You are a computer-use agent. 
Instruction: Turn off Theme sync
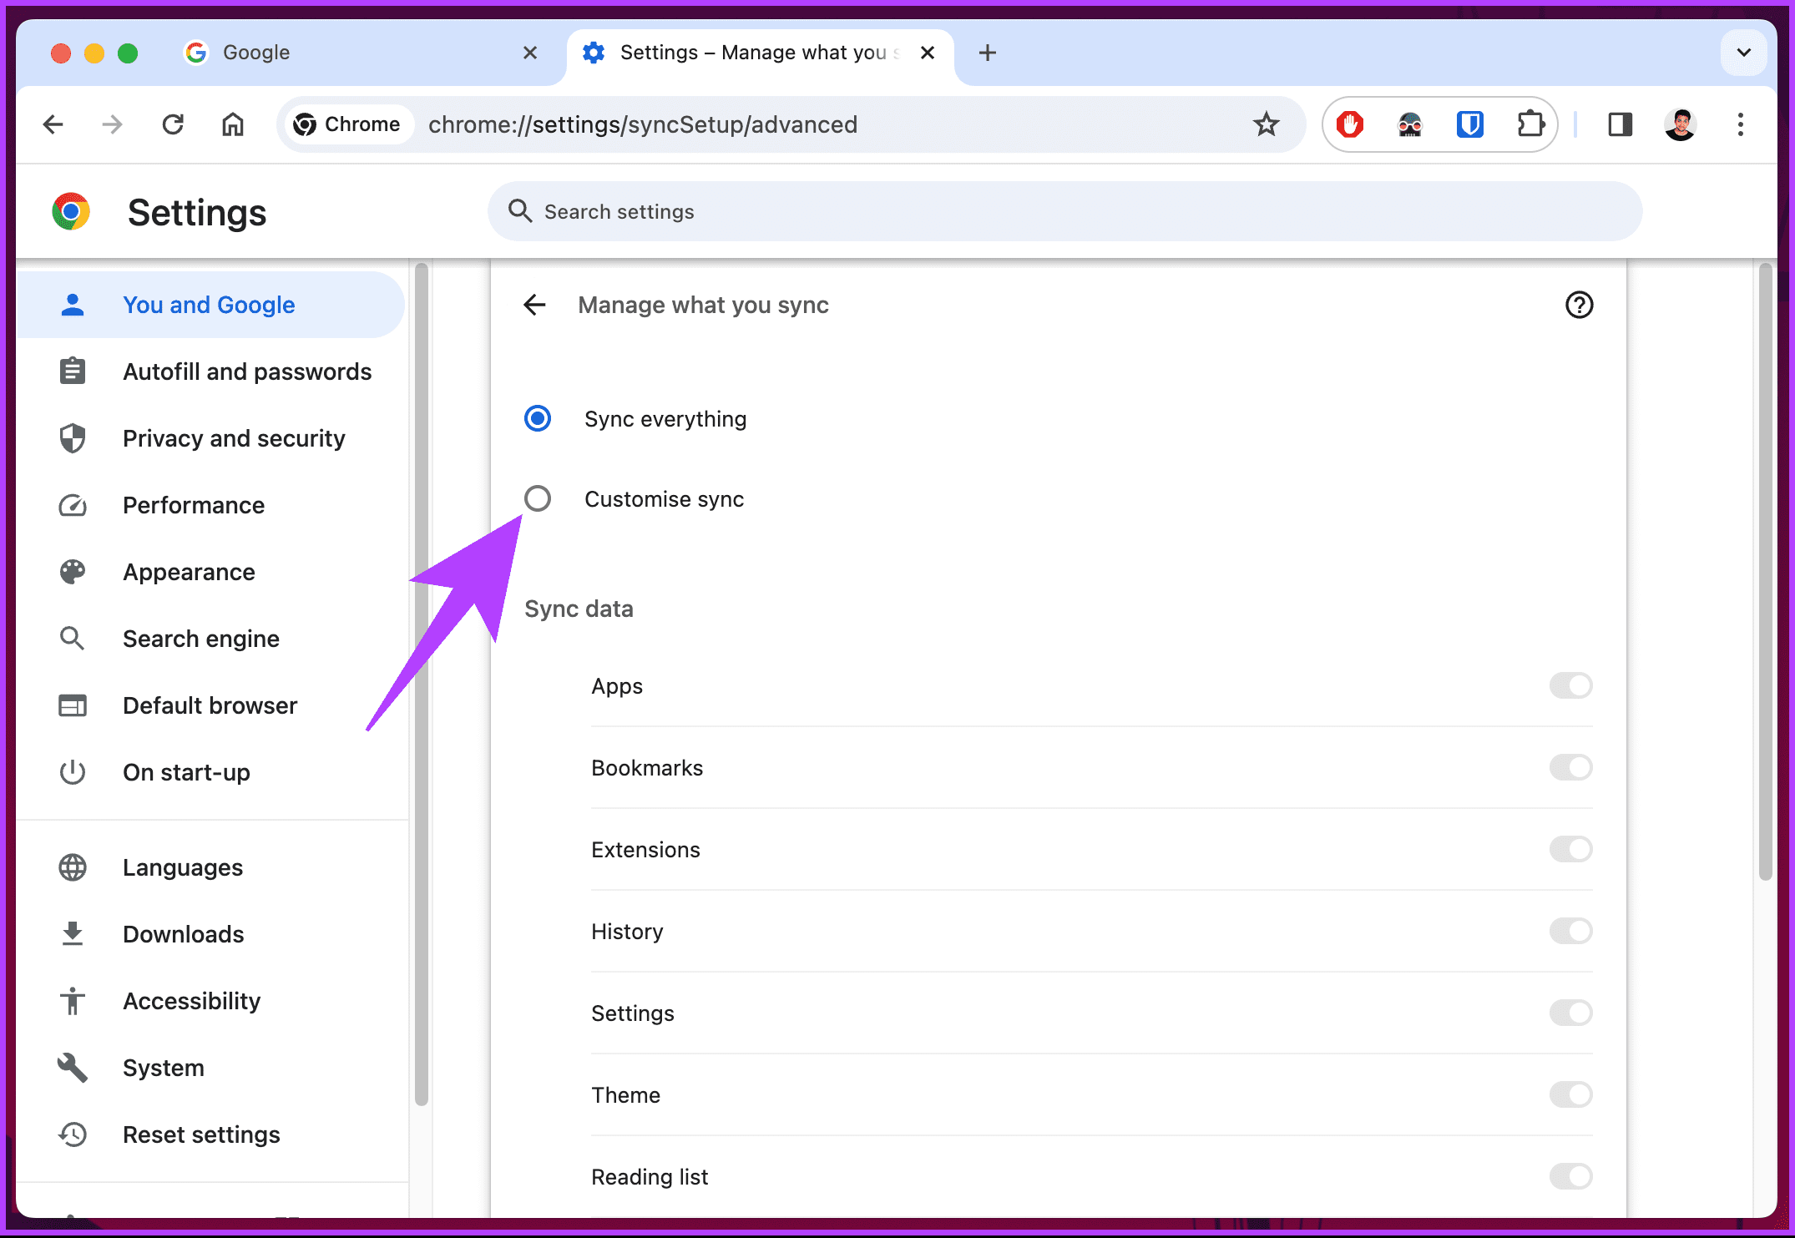[1570, 1094]
